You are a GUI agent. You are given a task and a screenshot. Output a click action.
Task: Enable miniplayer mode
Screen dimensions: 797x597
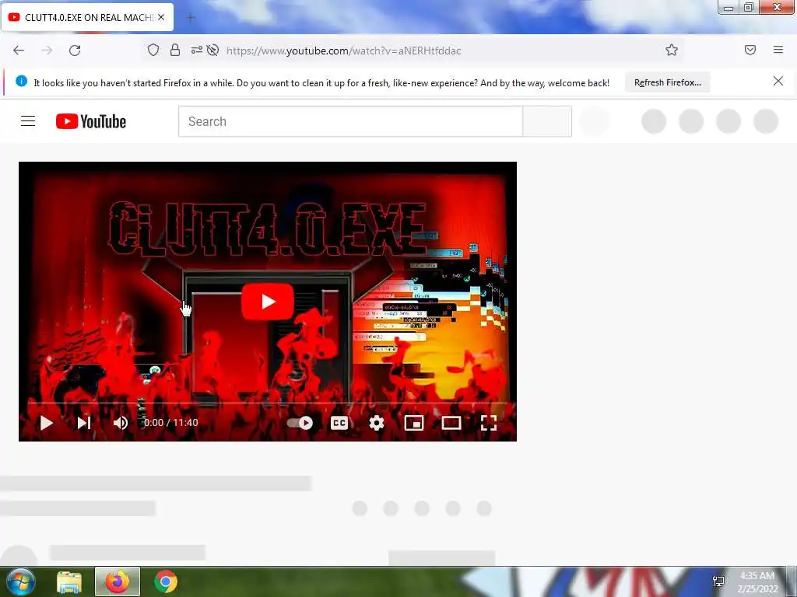coord(414,423)
